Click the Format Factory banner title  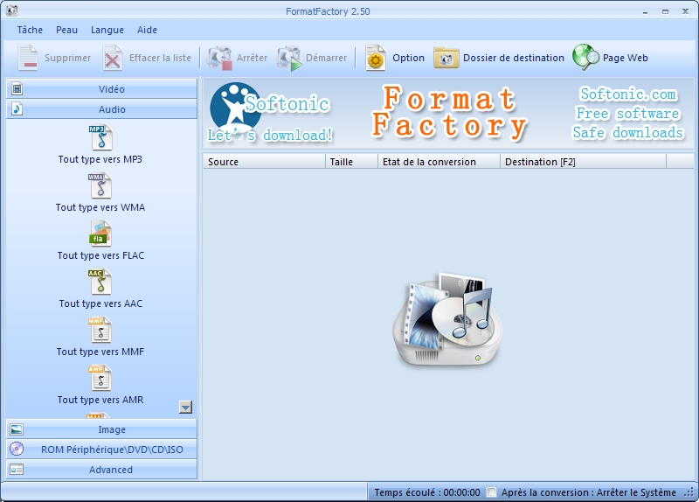(449, 112)
